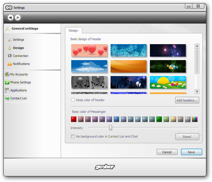Click the Contact List speech bubble icon
212x182 pixels.
[7, 98]
